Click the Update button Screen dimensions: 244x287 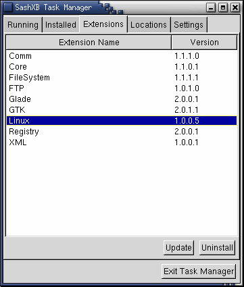tap(178, 248)
